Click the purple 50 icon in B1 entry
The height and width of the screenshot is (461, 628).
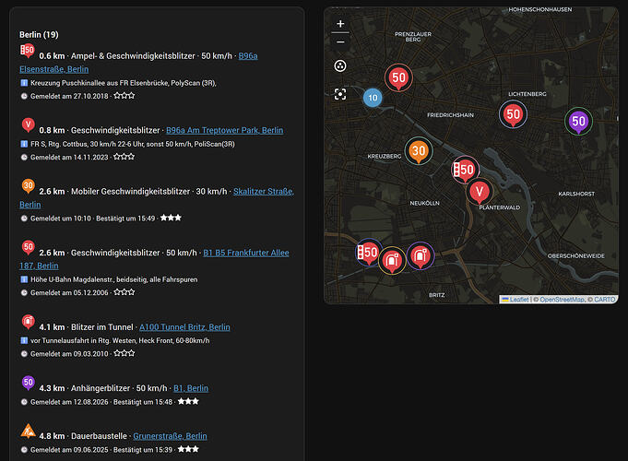point(28,383)
